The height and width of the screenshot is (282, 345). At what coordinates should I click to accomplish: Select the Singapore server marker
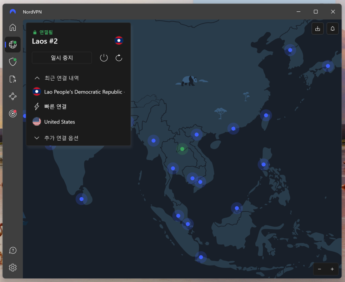click(188, 224)
